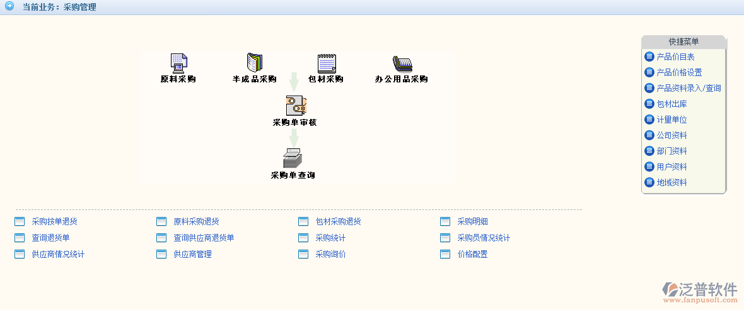Image resolution: width=744 pixels, height=310 pixels.
Task: Open the 采购询价 link
Action: [x=331, y=254]
